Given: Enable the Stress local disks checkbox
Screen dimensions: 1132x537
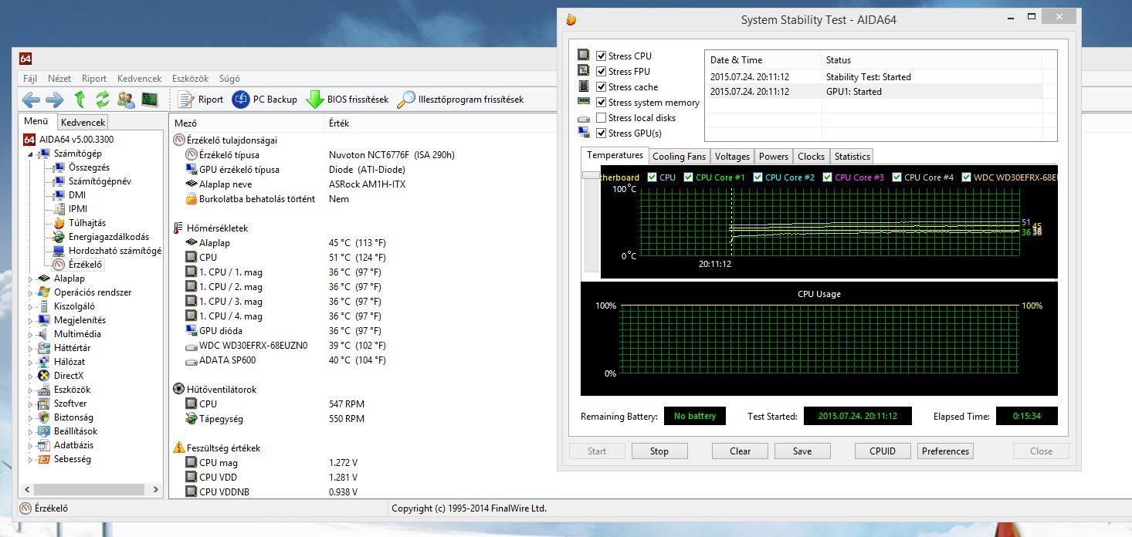Looking at the screenshot, I should (602, 117).
